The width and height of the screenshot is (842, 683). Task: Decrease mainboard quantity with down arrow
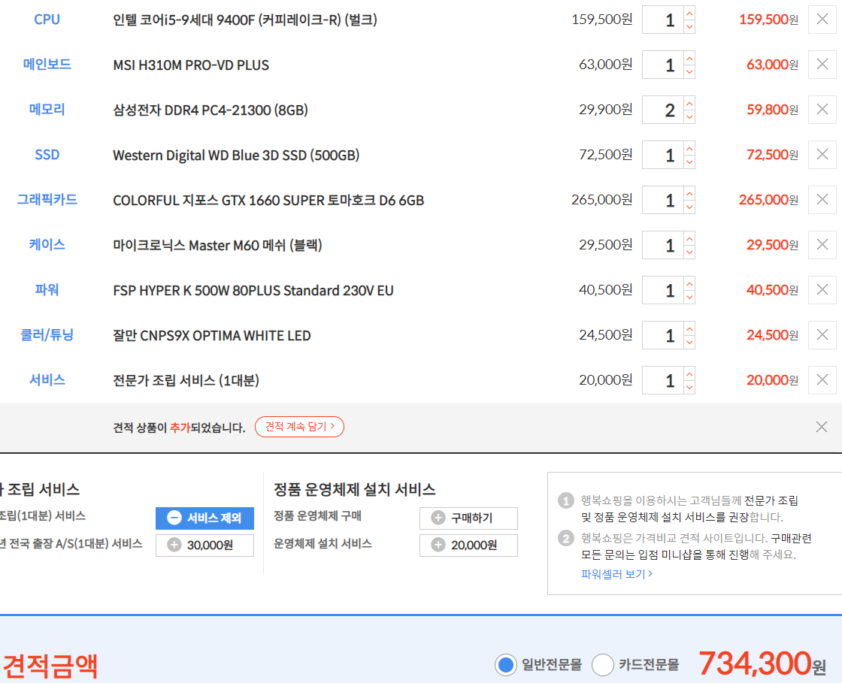point(689,71)
